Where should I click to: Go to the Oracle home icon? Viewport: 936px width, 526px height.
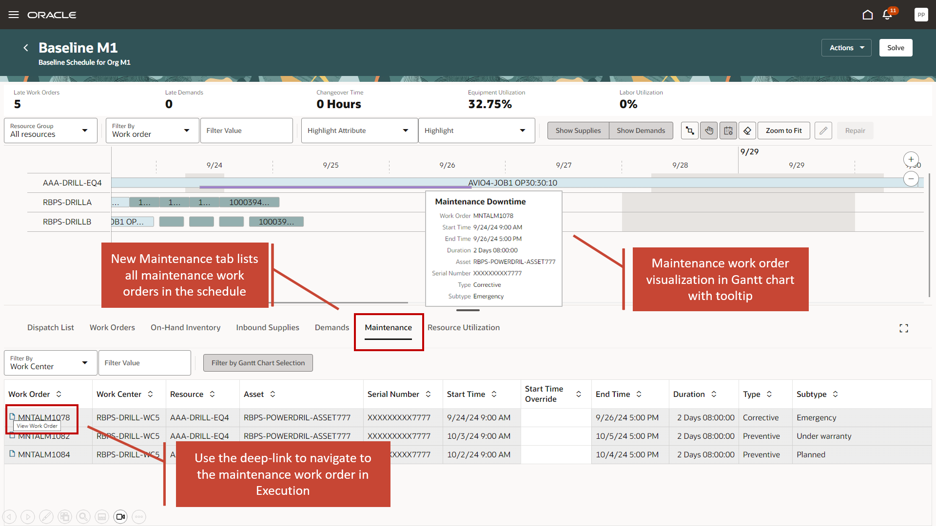868,15
